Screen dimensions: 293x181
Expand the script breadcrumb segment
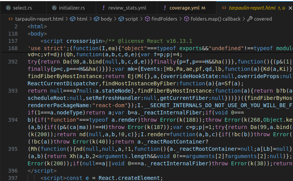(x=131, y=19)
